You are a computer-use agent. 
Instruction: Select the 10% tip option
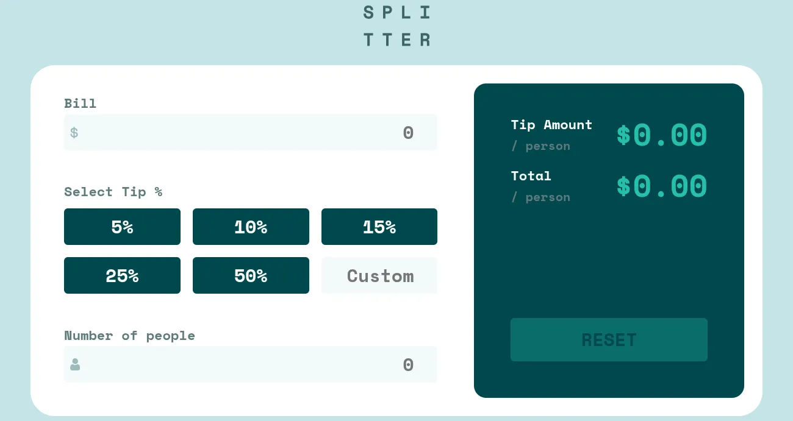click(251, 227)
